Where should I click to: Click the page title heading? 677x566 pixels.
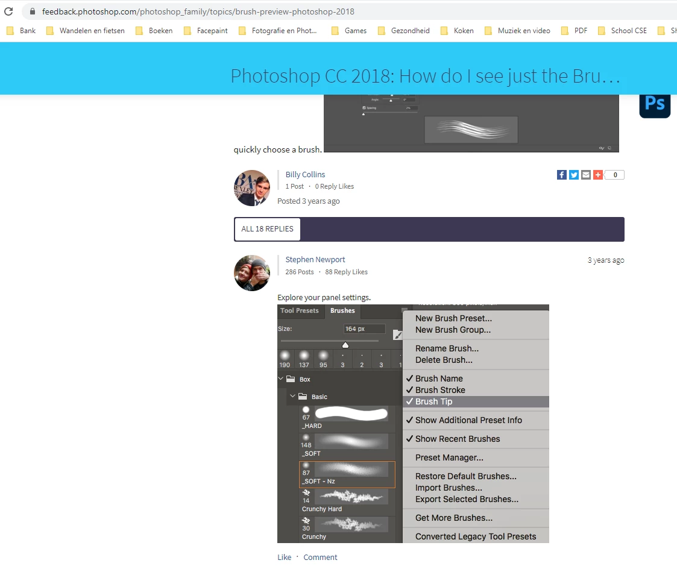point(425,76)
